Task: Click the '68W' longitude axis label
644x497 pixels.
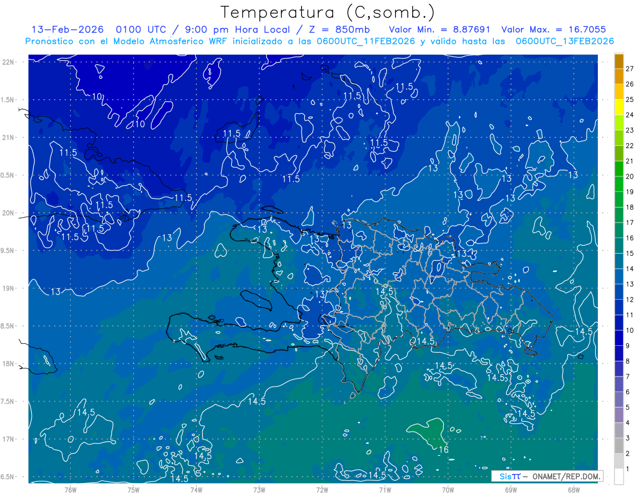Action: 573,489
